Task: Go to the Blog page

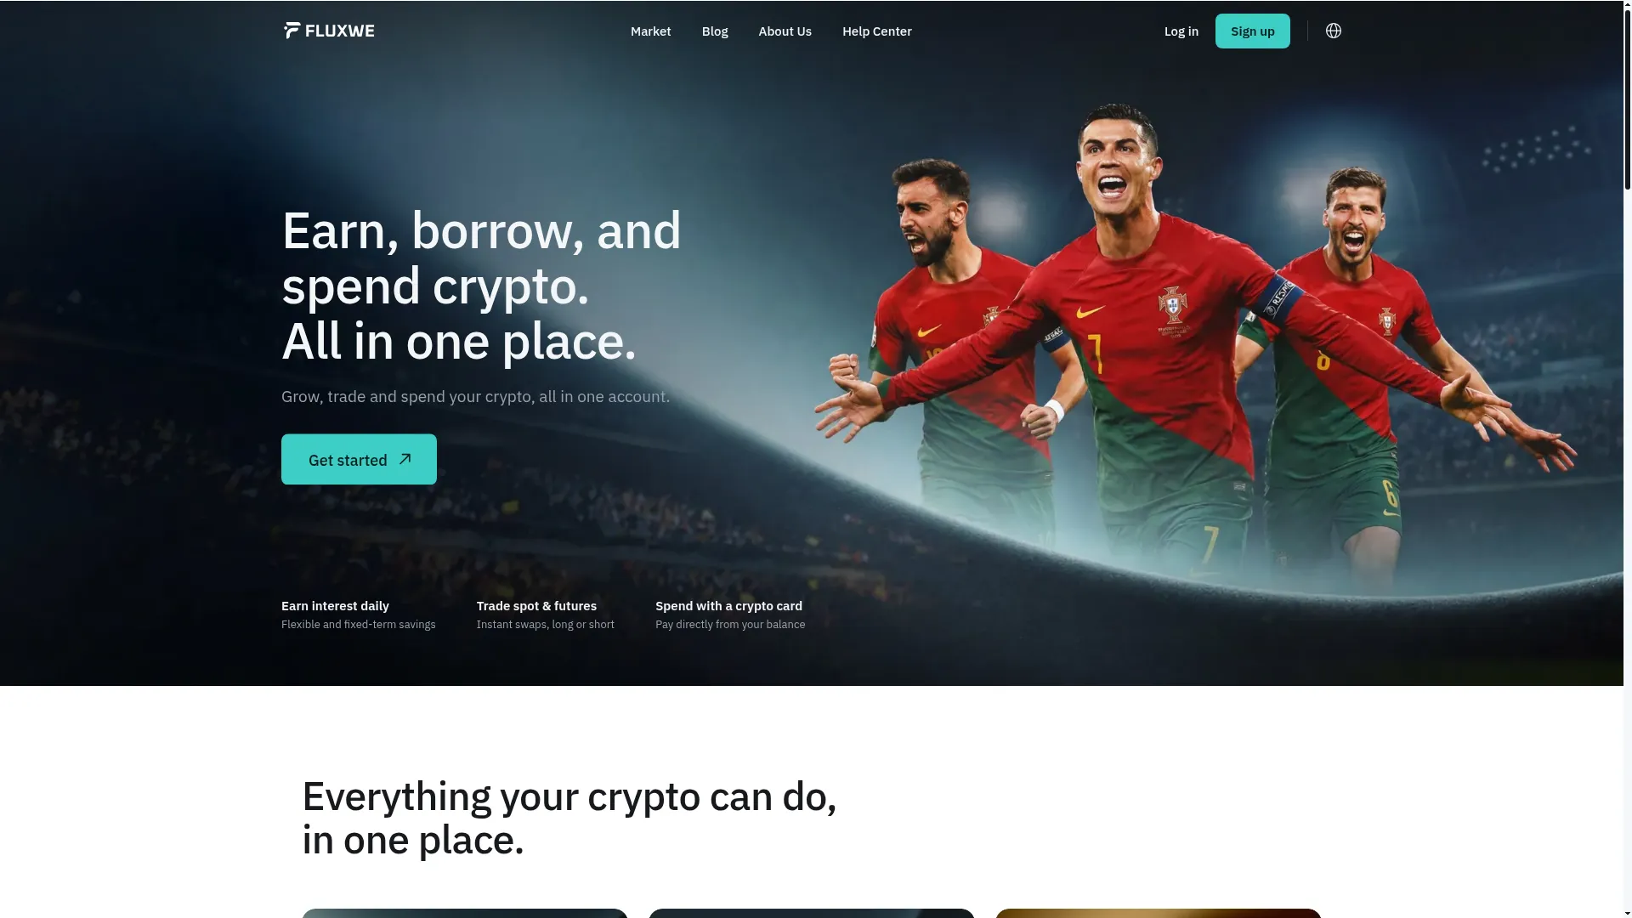Action: coord(715,31)
